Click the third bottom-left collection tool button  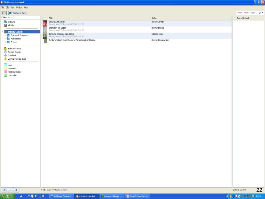tap(16, 190)
